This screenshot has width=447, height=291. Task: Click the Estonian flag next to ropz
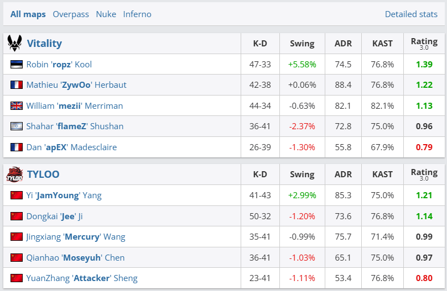tap(17, 65)
